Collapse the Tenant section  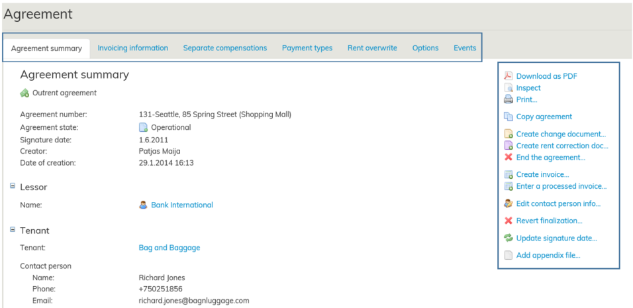point(13,230)
